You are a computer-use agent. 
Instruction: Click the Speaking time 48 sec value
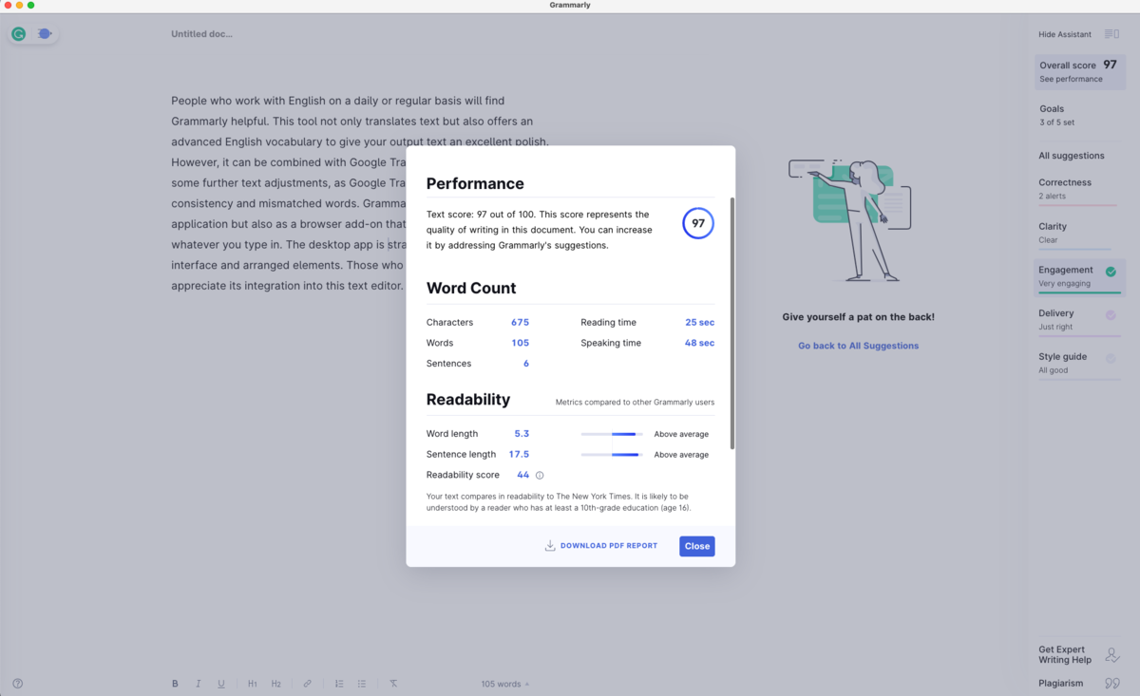click(x=699, y=343)
